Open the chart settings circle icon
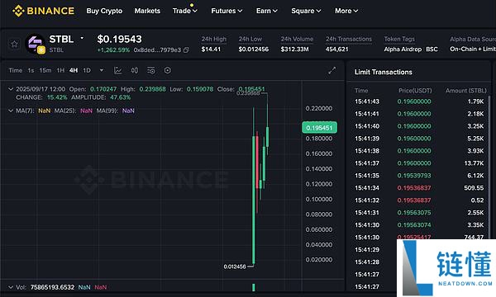The width and height of the screenshot is (496, 297). pyautogui.click(x=167, y=70)
